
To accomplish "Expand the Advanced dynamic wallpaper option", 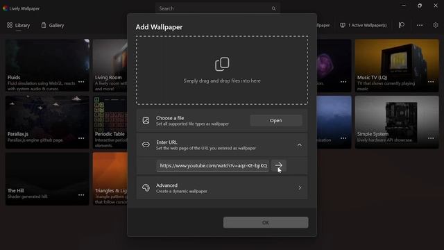I will [222, 187].
